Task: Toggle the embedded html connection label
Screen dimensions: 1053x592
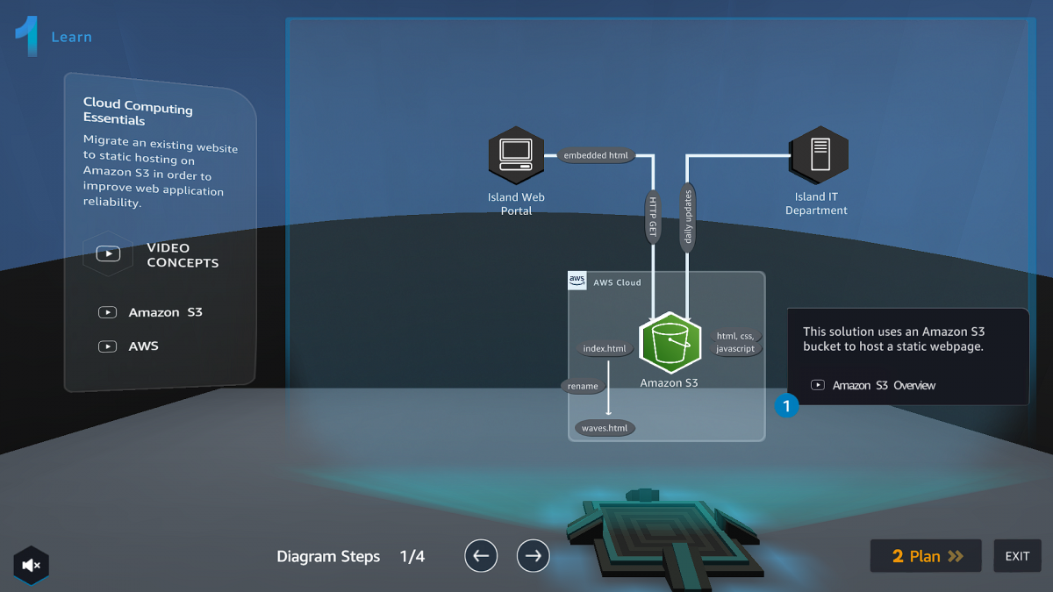Action: click(596, 154)
